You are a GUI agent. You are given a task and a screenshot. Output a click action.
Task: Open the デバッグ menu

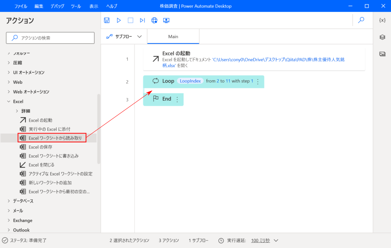coord(57,6)
